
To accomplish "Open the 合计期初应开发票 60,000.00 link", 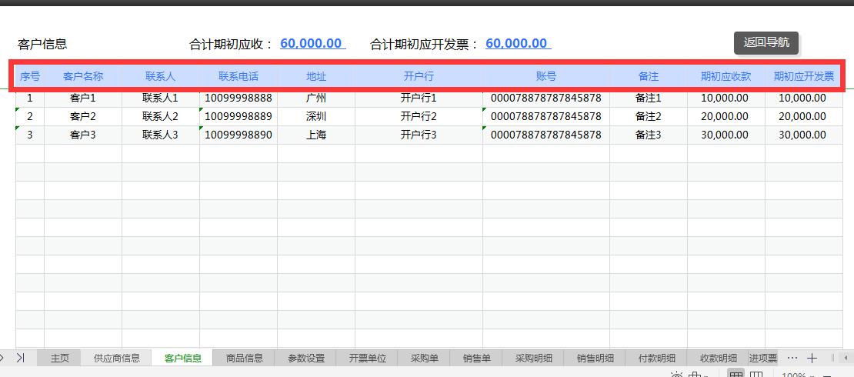I will click(x=518, y=44).
